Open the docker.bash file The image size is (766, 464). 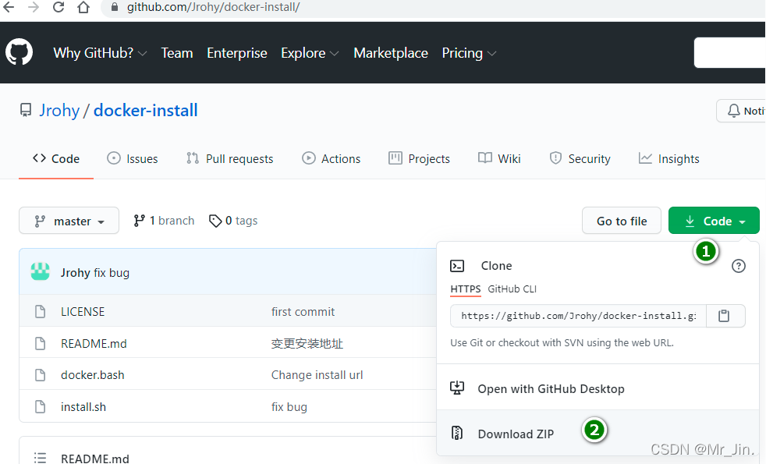(x=92, y=375)
